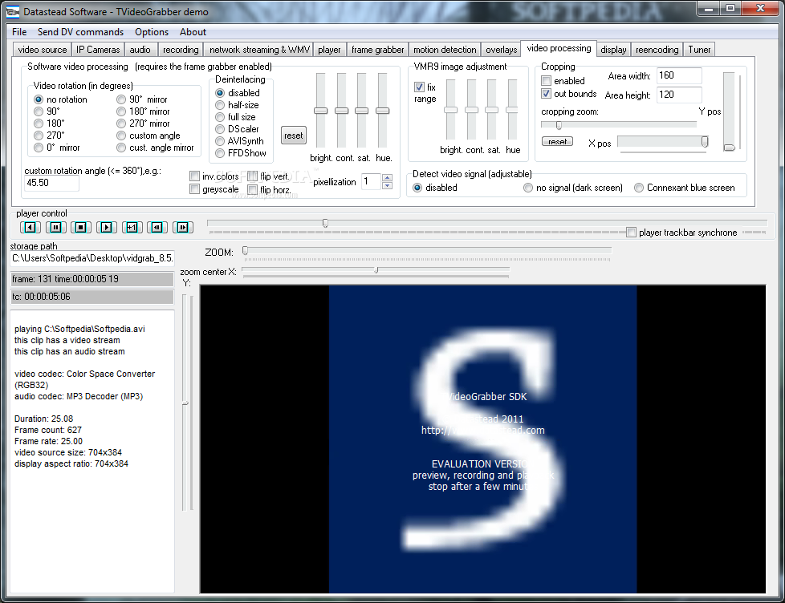The image size is (785, 603).
Task: Click the player position trackbar handle
Action: (325, 223)
